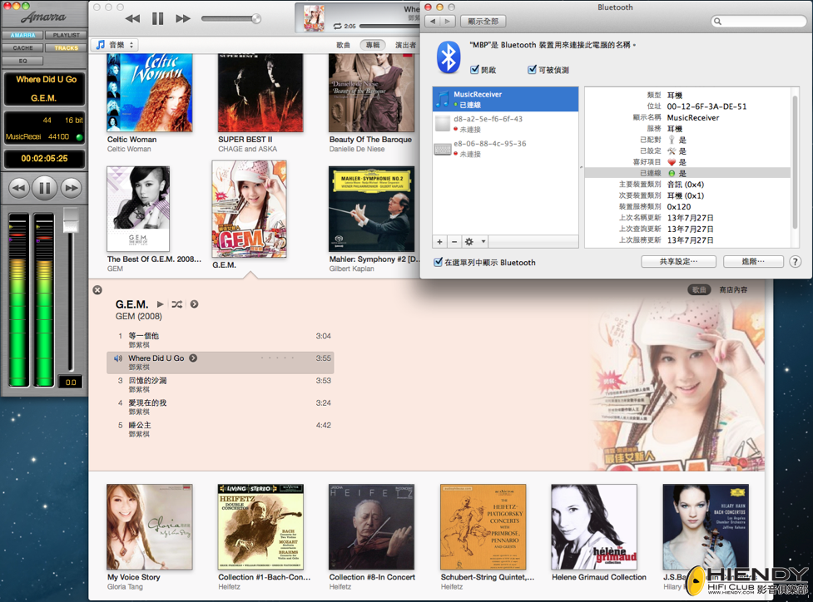Remove the selected Bluetooth device with minus
Image resolution: width=813 pixels, height=602 pixels.
(x=454, y=241)
